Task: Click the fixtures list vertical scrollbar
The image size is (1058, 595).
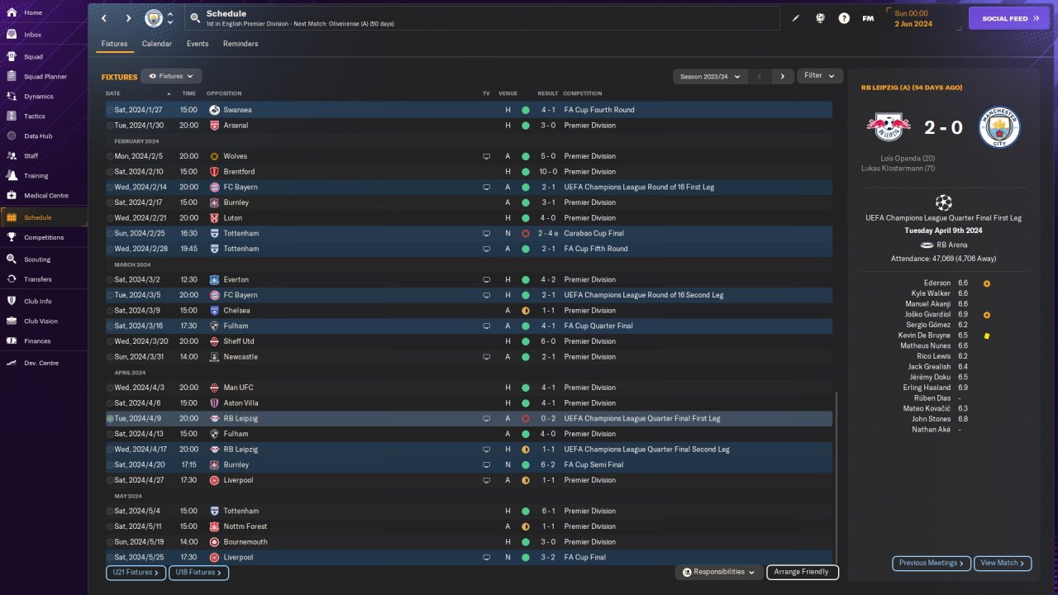Action: pyautogui.click(x=836, y=477)
